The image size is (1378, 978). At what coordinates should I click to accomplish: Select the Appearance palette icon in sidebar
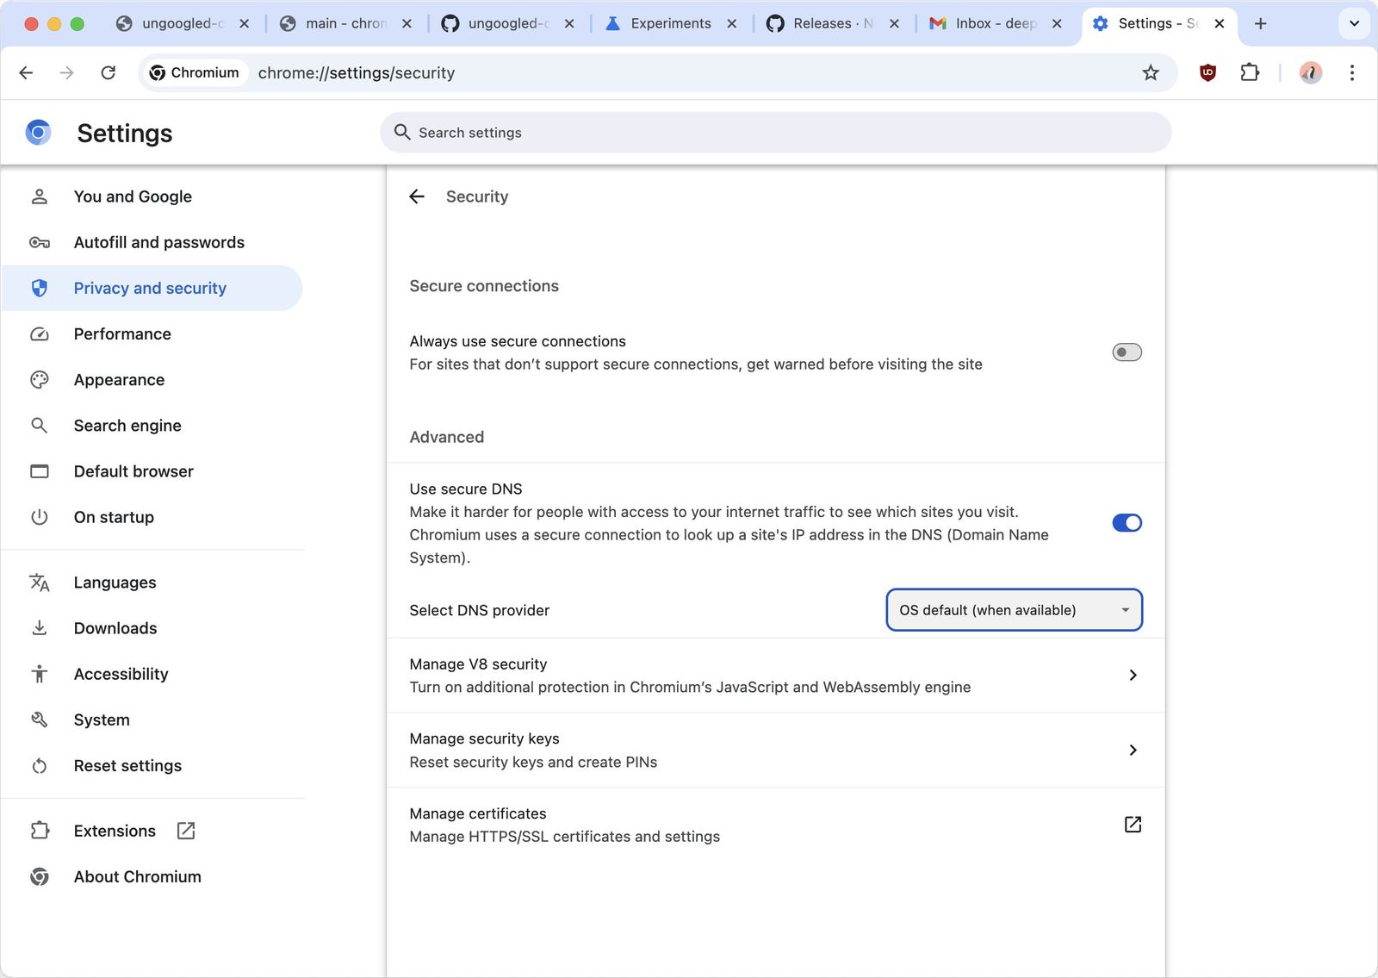40,379
